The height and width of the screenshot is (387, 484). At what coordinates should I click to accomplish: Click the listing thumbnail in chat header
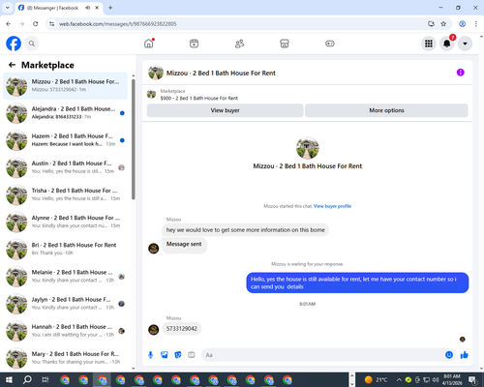click(x=156, y=73)
